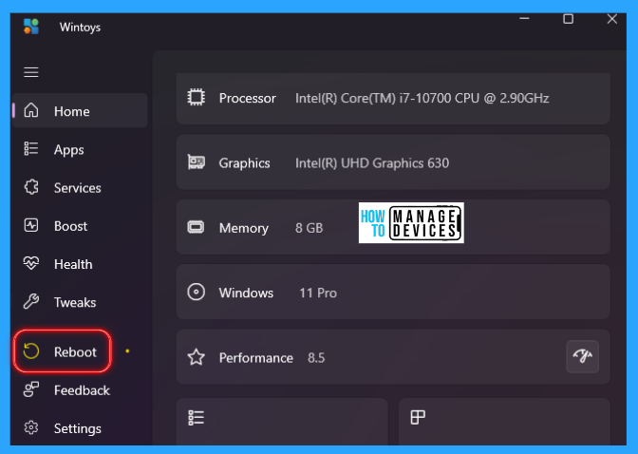Open the hamburger navigation menu

[x=31, y=72]
